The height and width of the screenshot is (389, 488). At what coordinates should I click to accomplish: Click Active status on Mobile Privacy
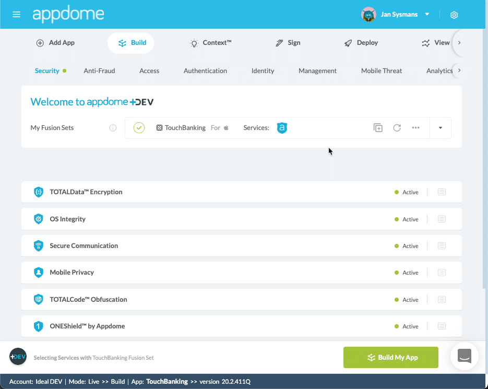tap(407, 273)
